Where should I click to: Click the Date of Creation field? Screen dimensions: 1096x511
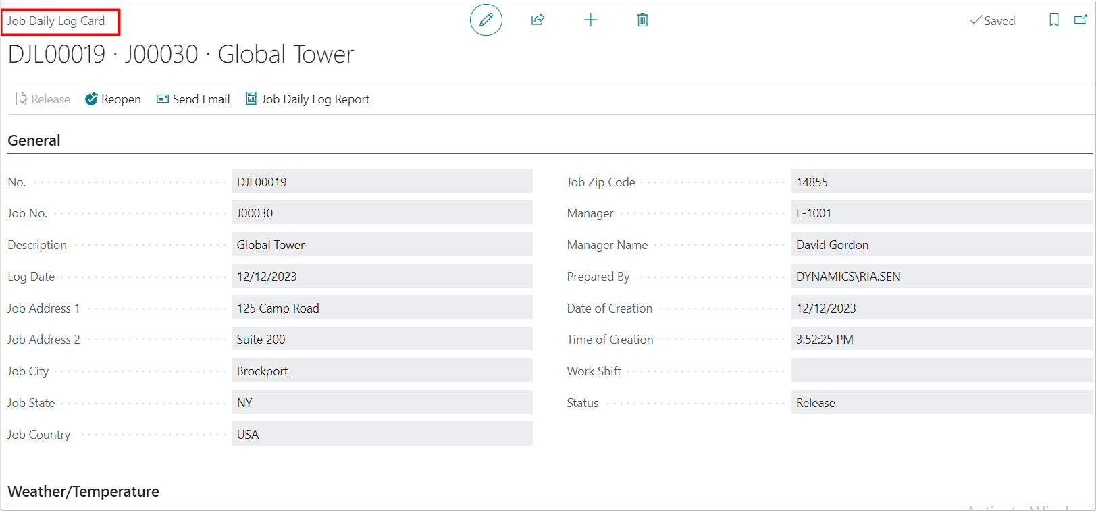tap(941, 308)
